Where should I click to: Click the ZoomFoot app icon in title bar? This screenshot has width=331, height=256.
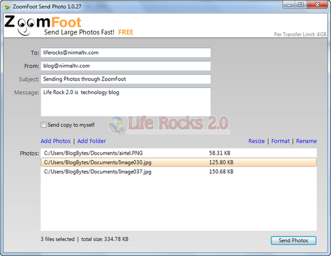click(x=7, y=6)
